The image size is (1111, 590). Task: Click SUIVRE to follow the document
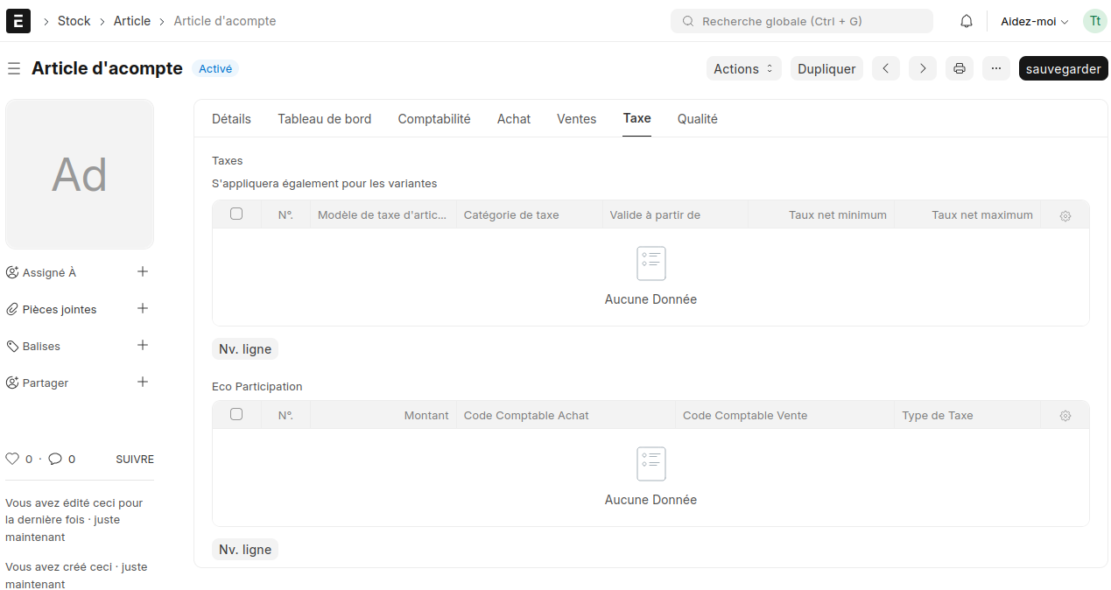point(135,460)
